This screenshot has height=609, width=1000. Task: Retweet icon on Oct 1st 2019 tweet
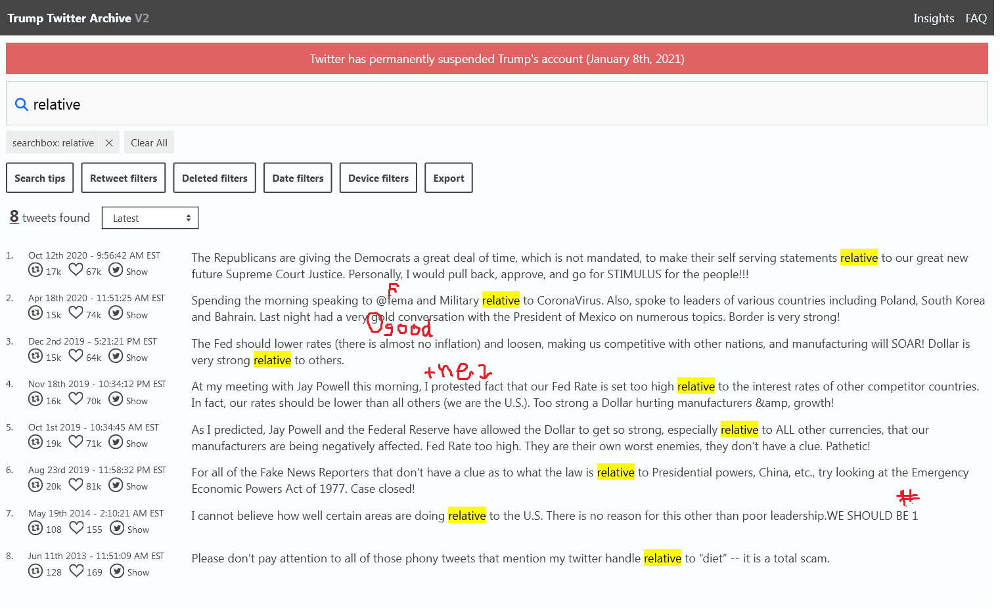[x=35, y=442]
